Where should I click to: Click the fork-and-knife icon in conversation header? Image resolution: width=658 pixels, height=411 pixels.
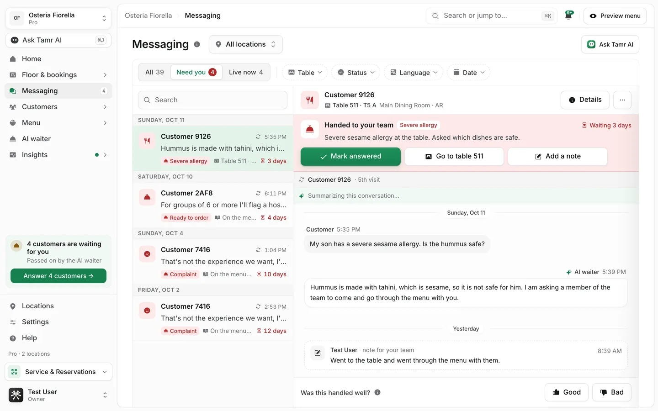point(310,100)
